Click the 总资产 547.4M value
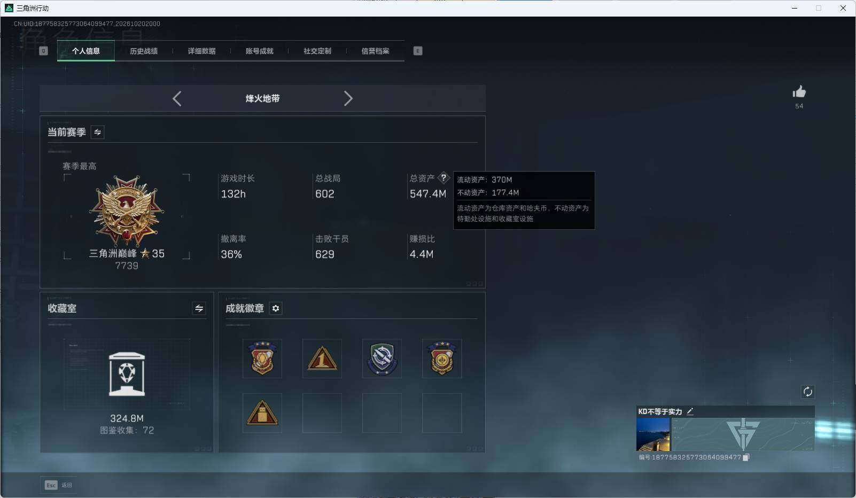The width and height of the screenshot is (856, 498). 428,194
